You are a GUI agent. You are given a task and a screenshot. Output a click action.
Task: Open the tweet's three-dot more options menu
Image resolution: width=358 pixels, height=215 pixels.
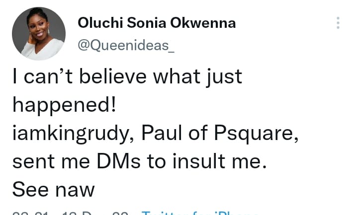tap(338, 23)
